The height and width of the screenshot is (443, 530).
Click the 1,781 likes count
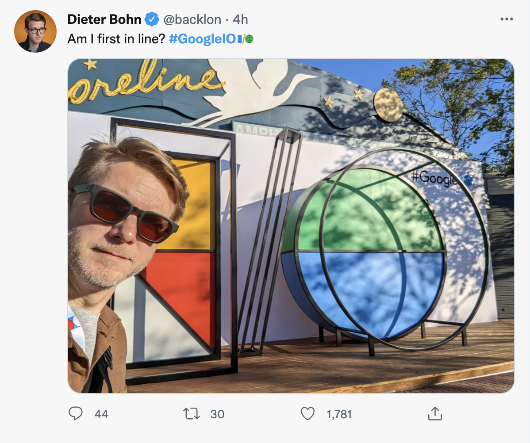coord(339,414)
